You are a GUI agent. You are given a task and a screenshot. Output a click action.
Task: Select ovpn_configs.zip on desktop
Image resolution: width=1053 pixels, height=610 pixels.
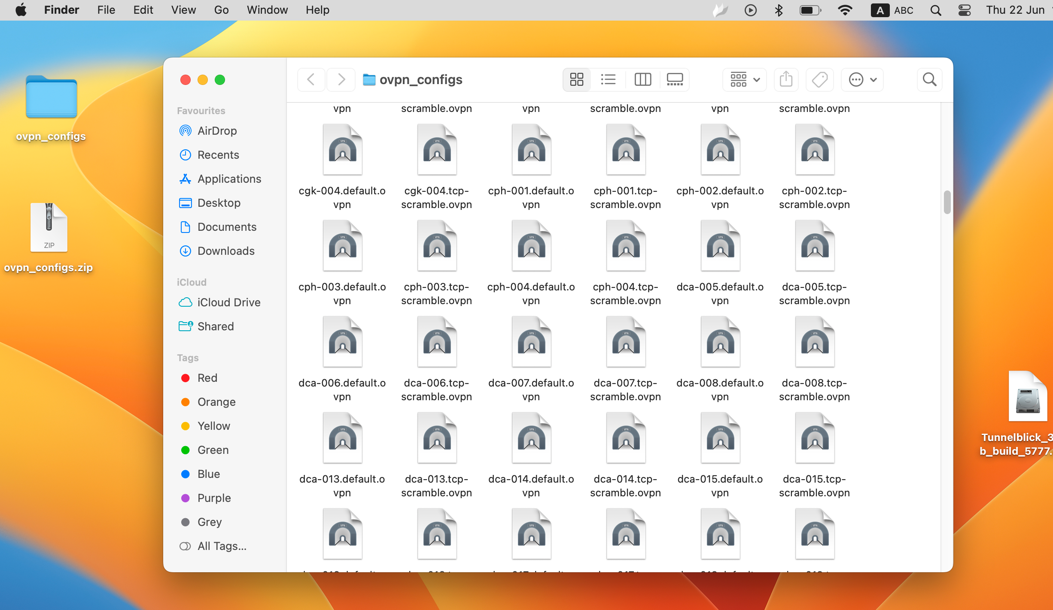[x=49, y=228]
